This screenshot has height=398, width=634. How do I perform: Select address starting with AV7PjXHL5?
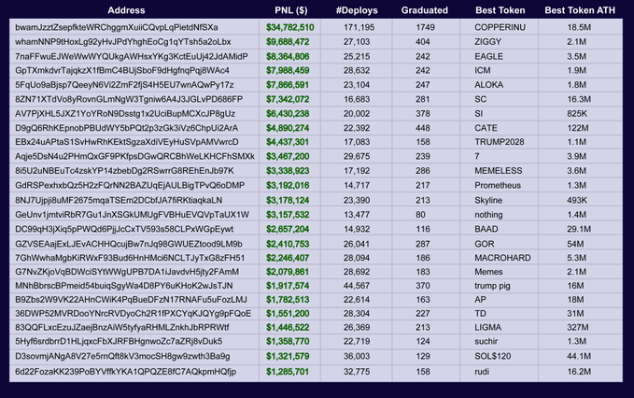[x=125, y=114]
